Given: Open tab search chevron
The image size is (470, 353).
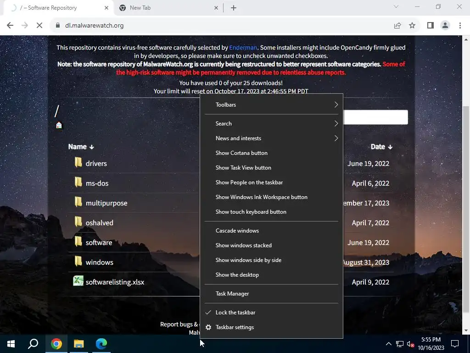Looking at the screenshot, I should [x=396, y=6].
